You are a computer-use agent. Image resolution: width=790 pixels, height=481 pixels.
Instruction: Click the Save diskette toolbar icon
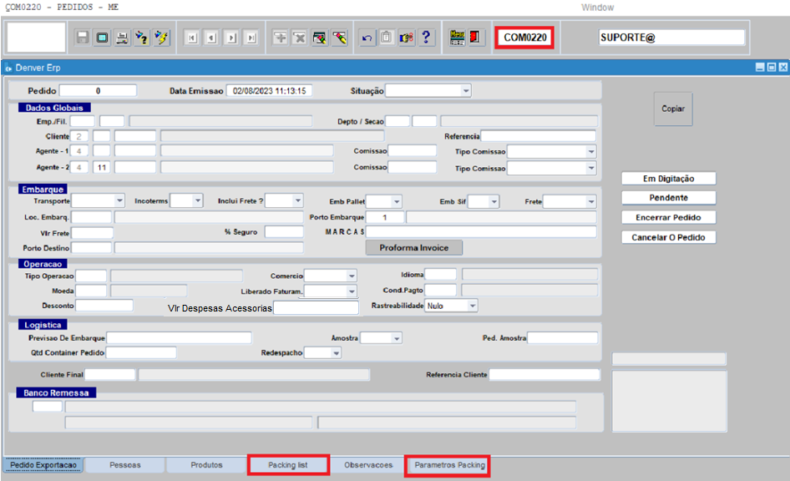point(83,38)
